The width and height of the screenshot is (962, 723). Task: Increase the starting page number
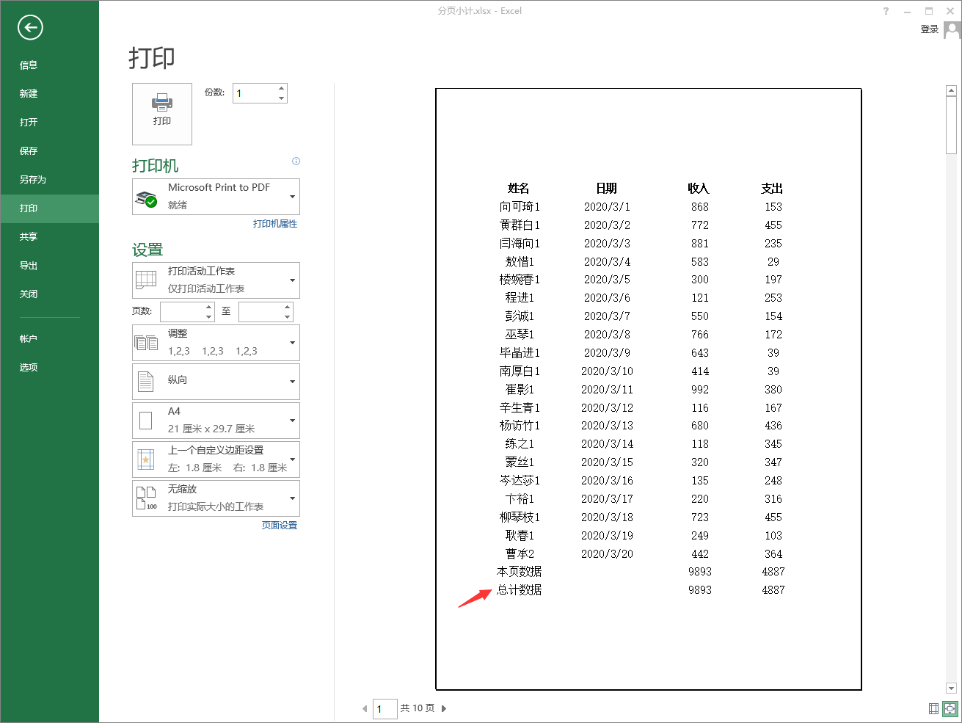(x=209, y=307)
